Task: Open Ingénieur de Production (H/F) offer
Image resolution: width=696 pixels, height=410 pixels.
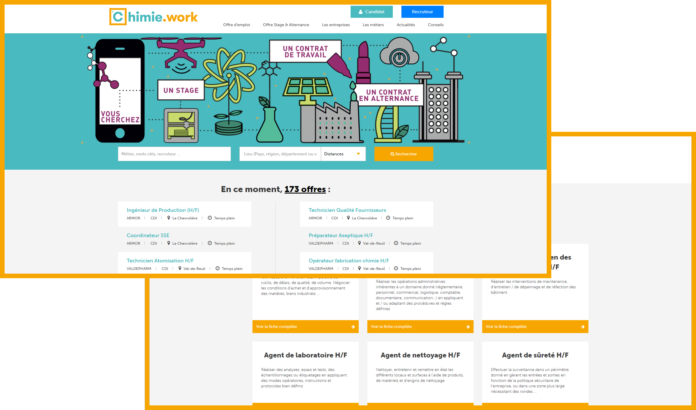Action: coord(163,210)
